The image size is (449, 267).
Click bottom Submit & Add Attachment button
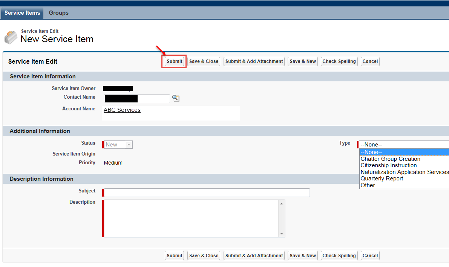click(x=254, y=256)
